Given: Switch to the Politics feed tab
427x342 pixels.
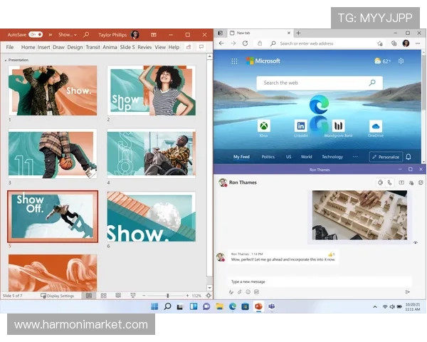Looking at the screenshot, I should tap(268, 157).
